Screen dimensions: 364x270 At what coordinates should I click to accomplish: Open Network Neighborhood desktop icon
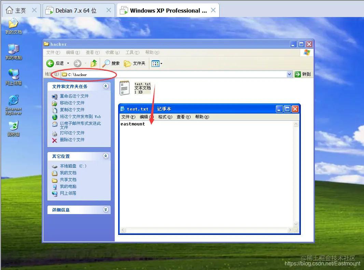point(13,77)
